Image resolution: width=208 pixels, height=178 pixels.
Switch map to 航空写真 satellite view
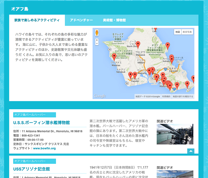187,32
